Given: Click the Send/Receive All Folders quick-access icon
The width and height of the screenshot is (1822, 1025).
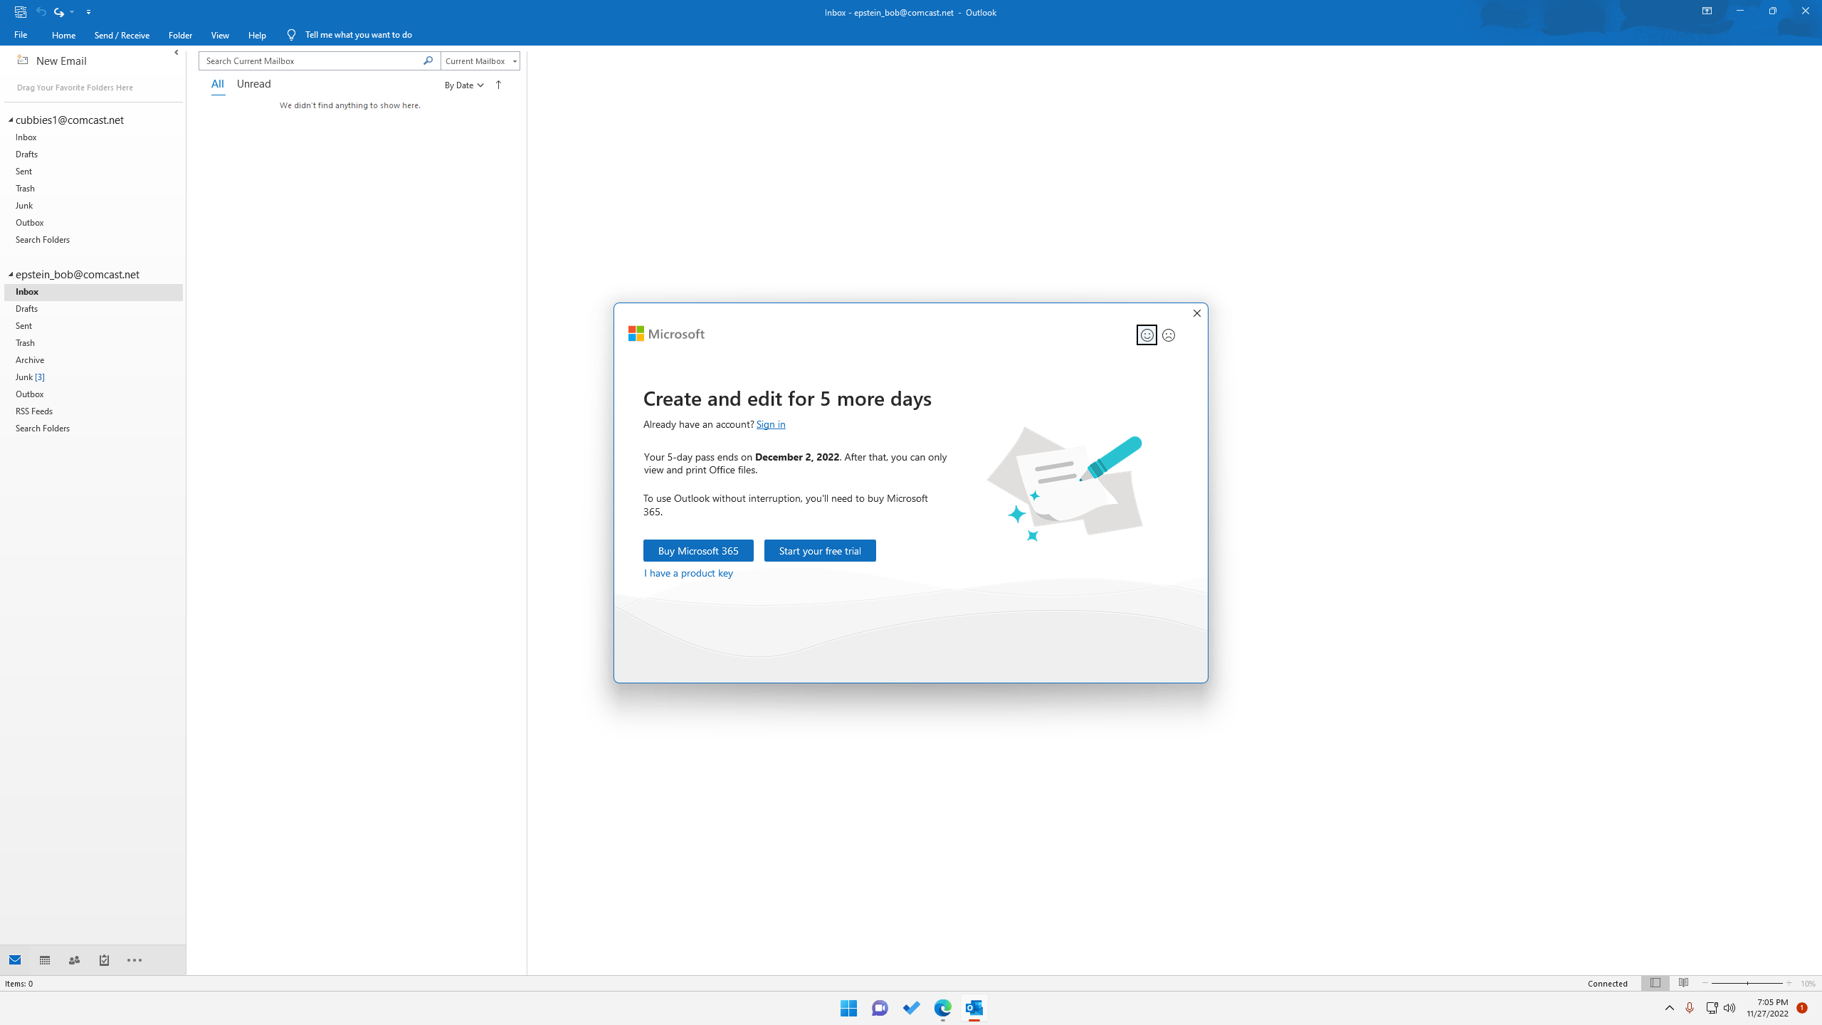Looking at the screenshot, I should point(21,12).
